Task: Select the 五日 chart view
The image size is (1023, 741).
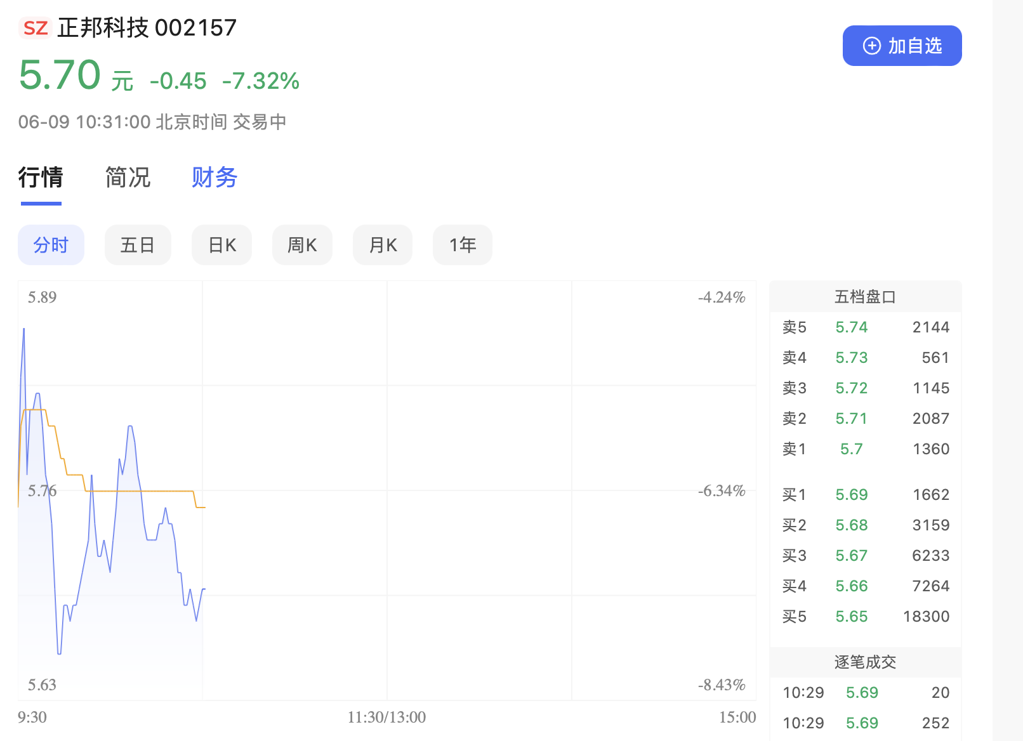Action: pyautogui.click(x=138, y=245)
